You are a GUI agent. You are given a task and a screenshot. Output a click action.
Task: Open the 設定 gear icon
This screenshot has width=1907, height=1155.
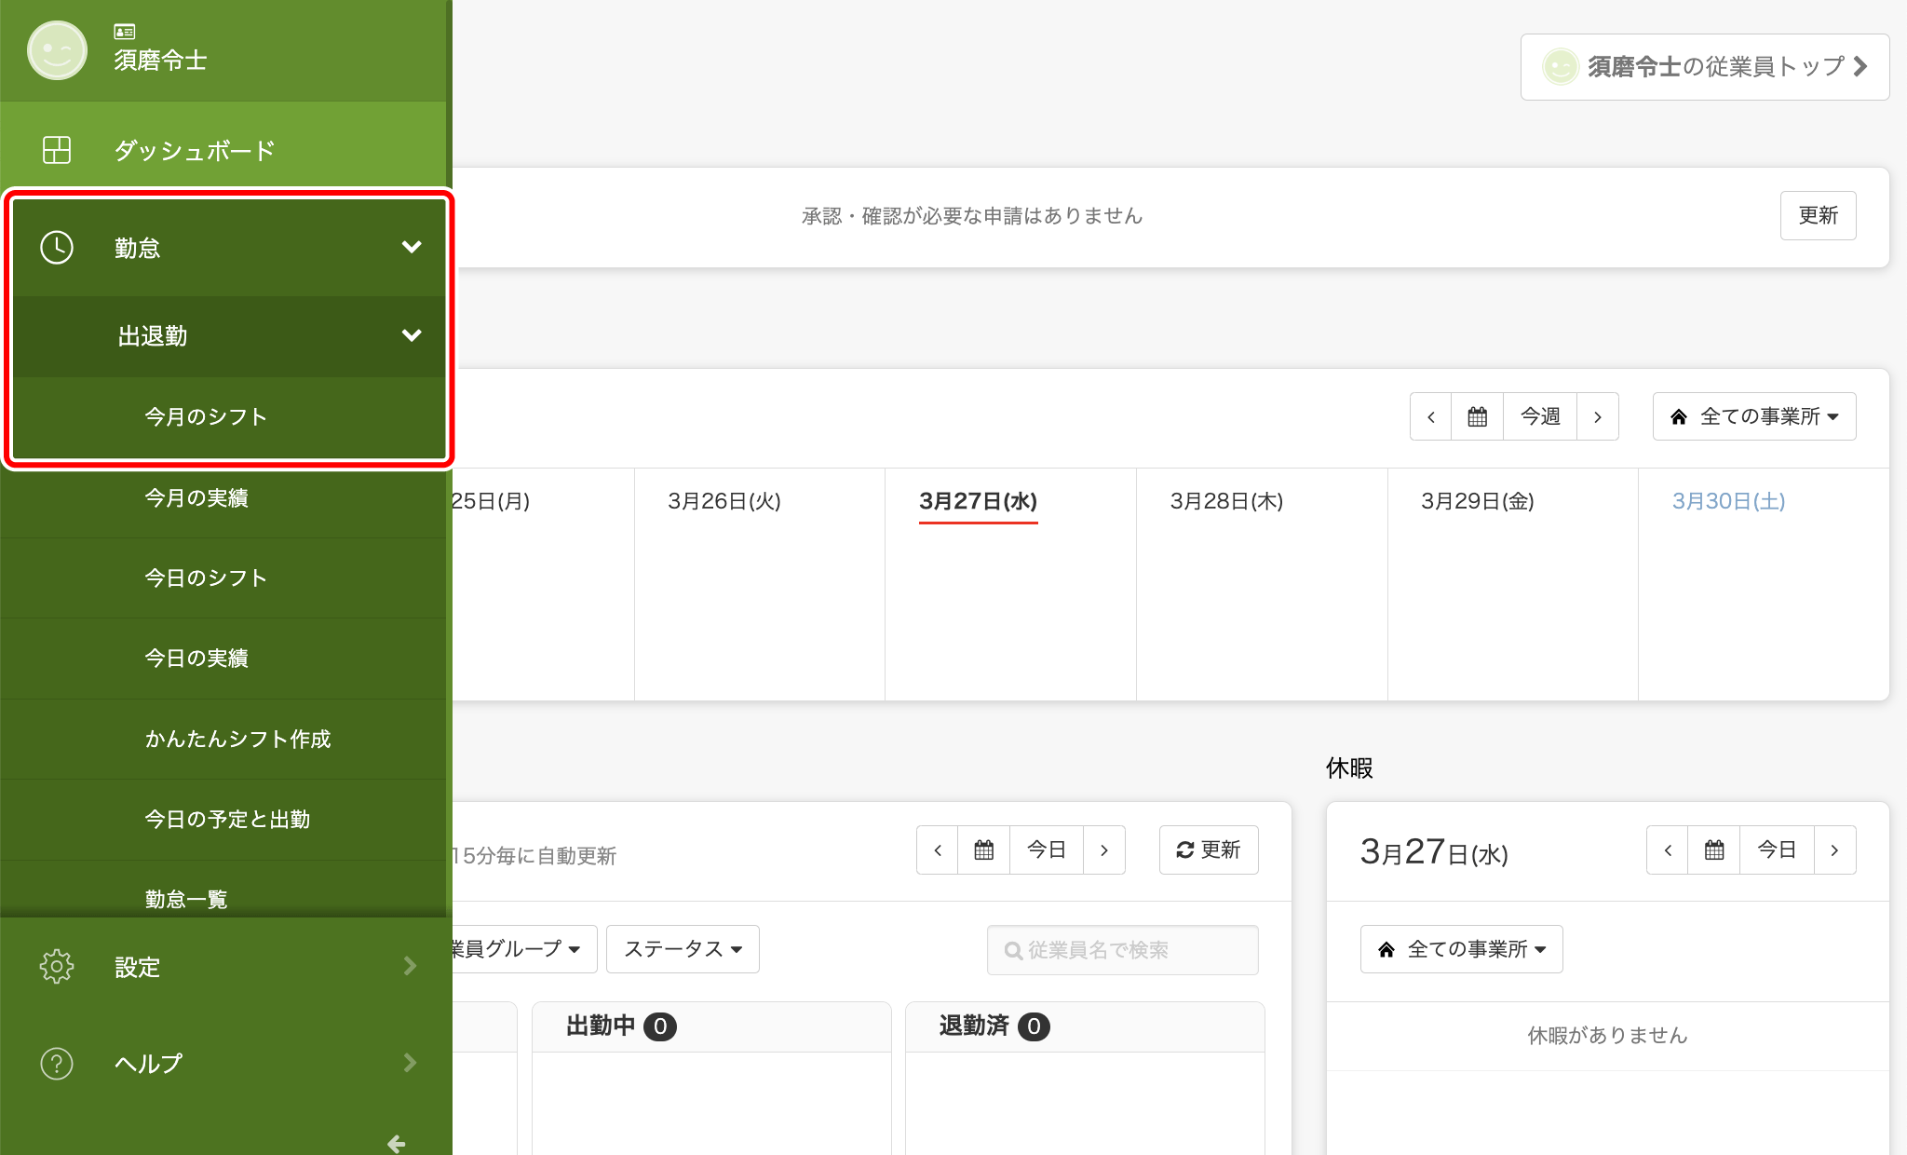pyautogui.click(x=57, y=967)
